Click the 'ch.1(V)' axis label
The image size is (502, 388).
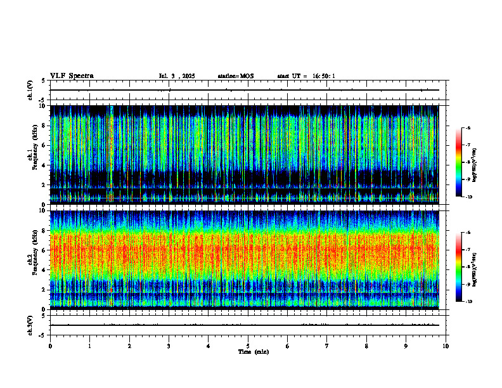pos(30,90)
